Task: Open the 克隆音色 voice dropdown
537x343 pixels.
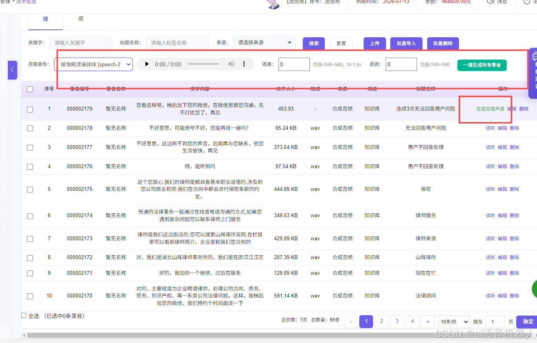Action: tap(93, 64)
